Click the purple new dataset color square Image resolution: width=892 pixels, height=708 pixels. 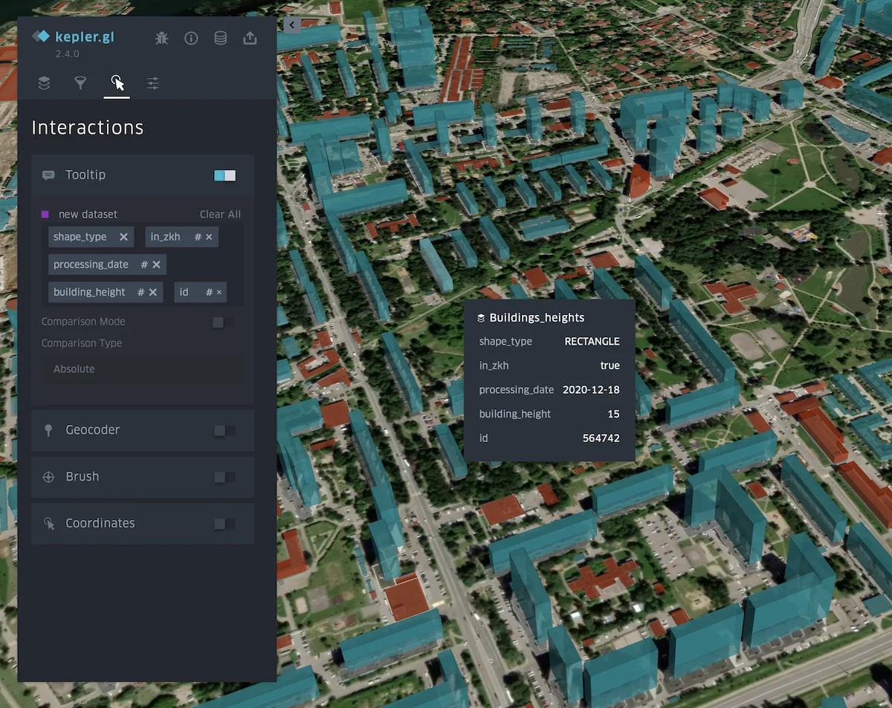(45, 214)
